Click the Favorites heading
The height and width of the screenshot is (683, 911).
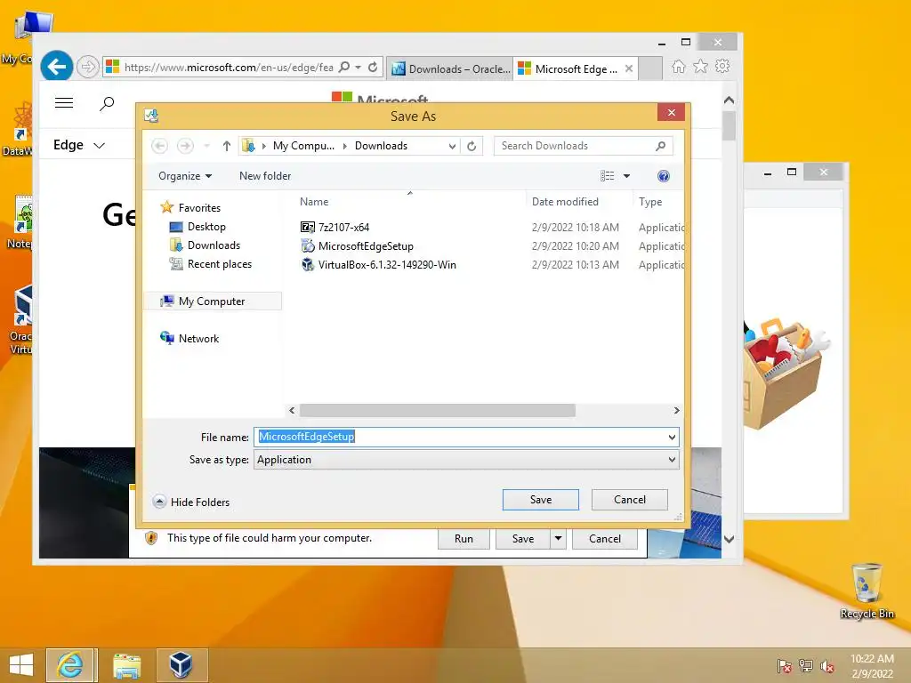[x=190, y=207]
